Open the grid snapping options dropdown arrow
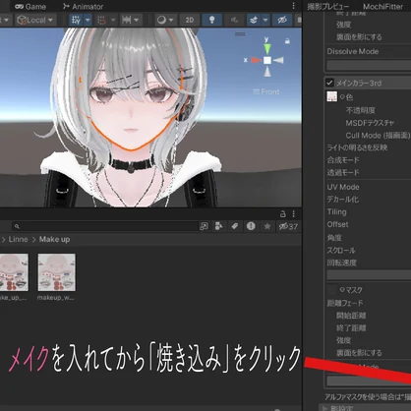The height and width of the screenshot is (411, 411). [113, 20]
